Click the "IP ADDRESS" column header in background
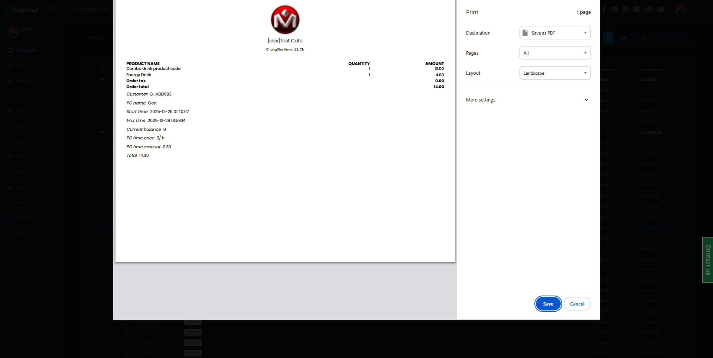The height and width of the screenshot is (358, 713). click(651, 70)
